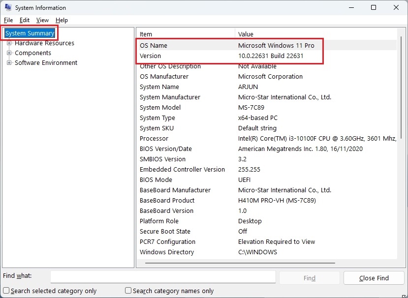Click inside the 'Find what' field
Screen dimensions: 408x298
(x=162, y=276)
